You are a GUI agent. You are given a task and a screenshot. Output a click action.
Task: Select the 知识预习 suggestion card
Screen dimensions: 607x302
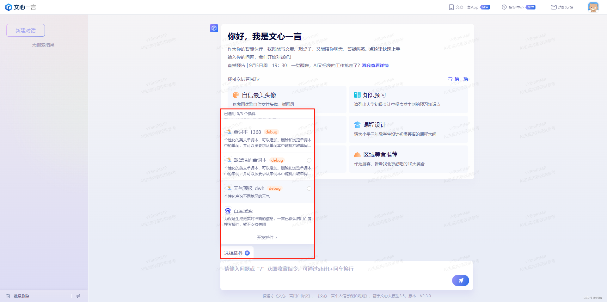[408, 99]
